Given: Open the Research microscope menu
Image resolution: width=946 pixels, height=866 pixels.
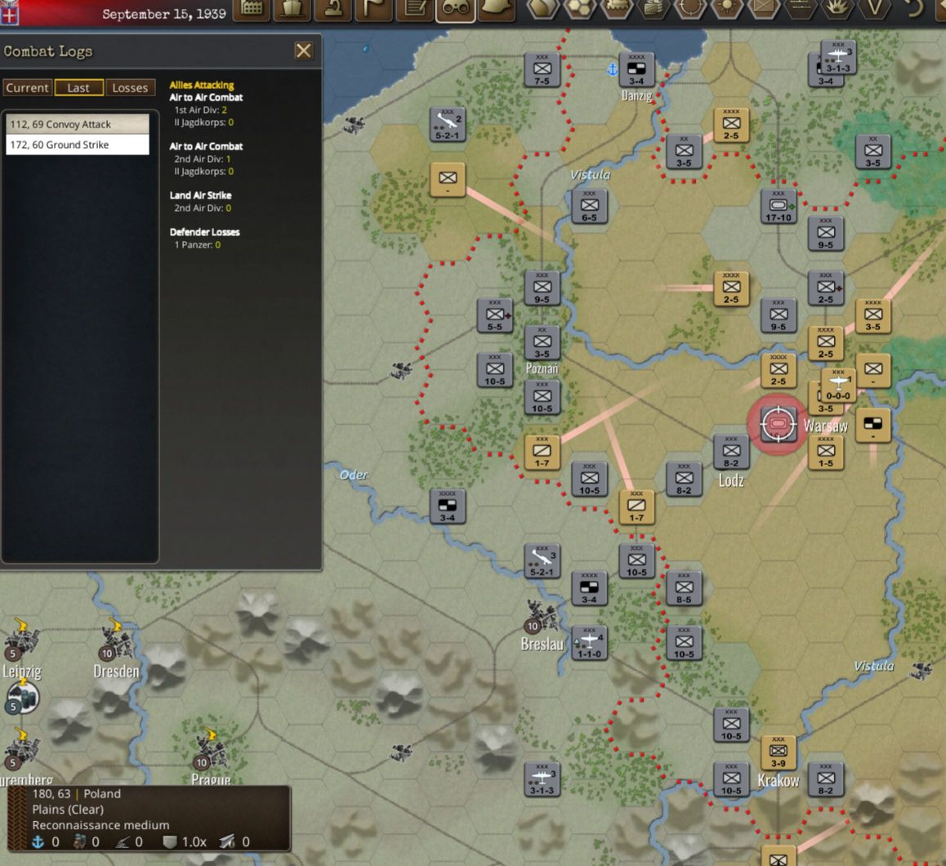Looking at the screenshot, I should point(332,8).
